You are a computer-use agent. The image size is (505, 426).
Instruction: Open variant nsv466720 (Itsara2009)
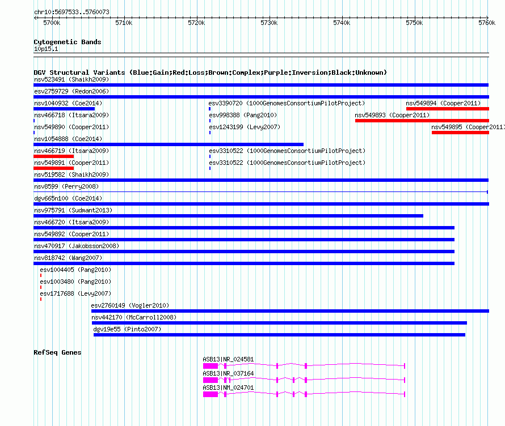pyautogui.click(x=71, y=222)
